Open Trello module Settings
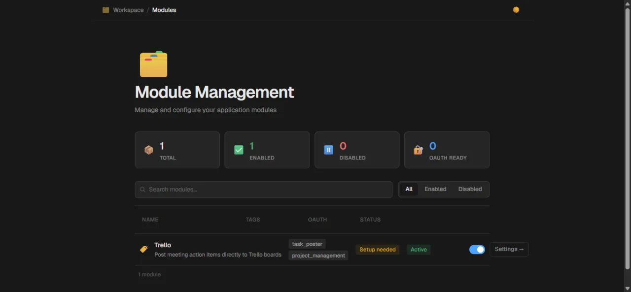 point(509,249)
